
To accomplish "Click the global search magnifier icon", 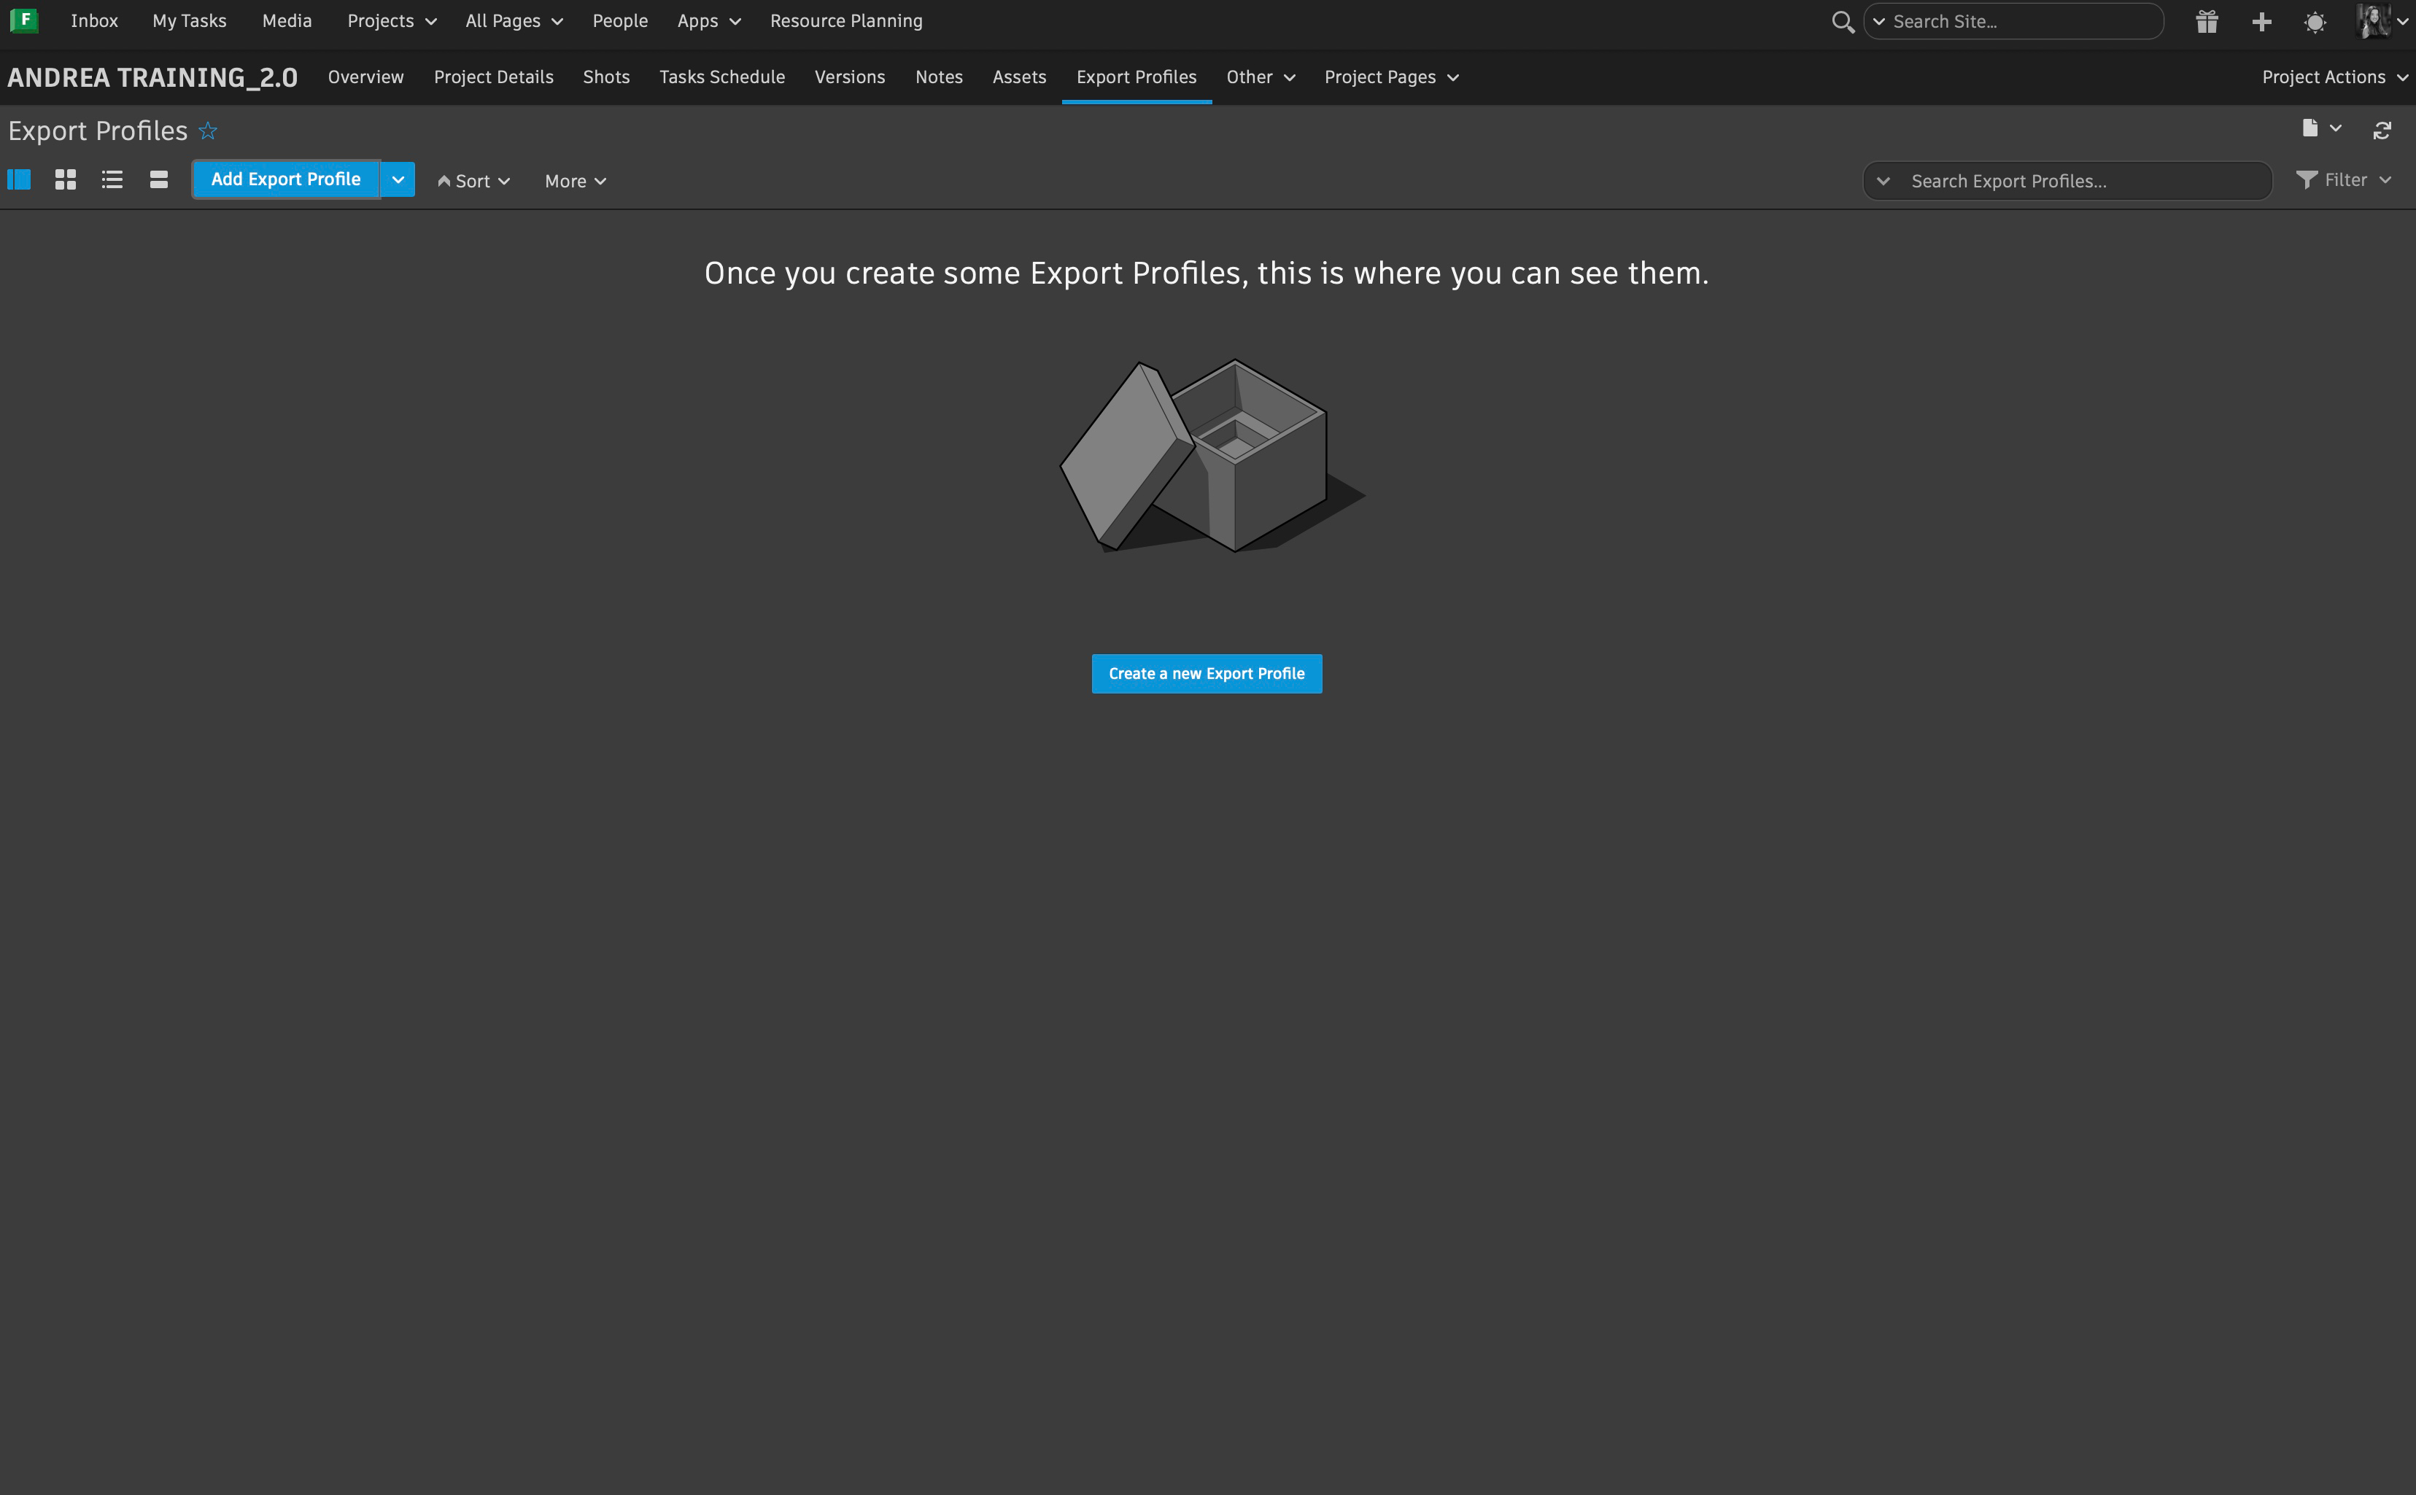I will tap(1841, 22).
